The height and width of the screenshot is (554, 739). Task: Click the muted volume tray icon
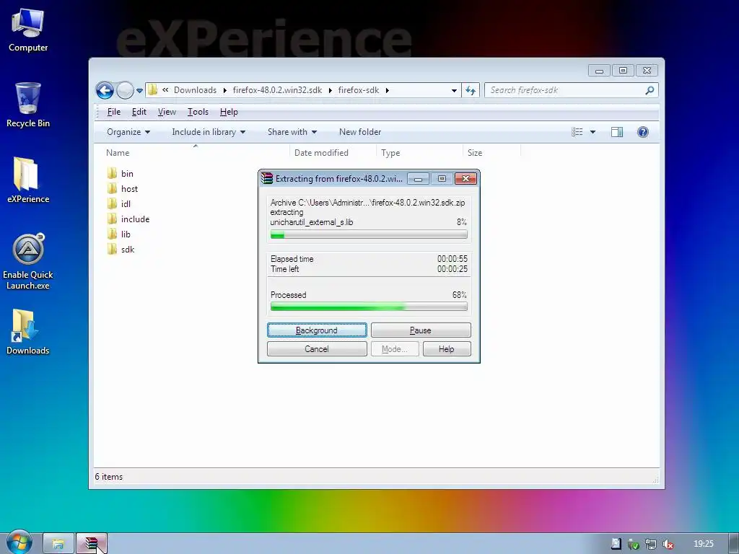point(668,544)
